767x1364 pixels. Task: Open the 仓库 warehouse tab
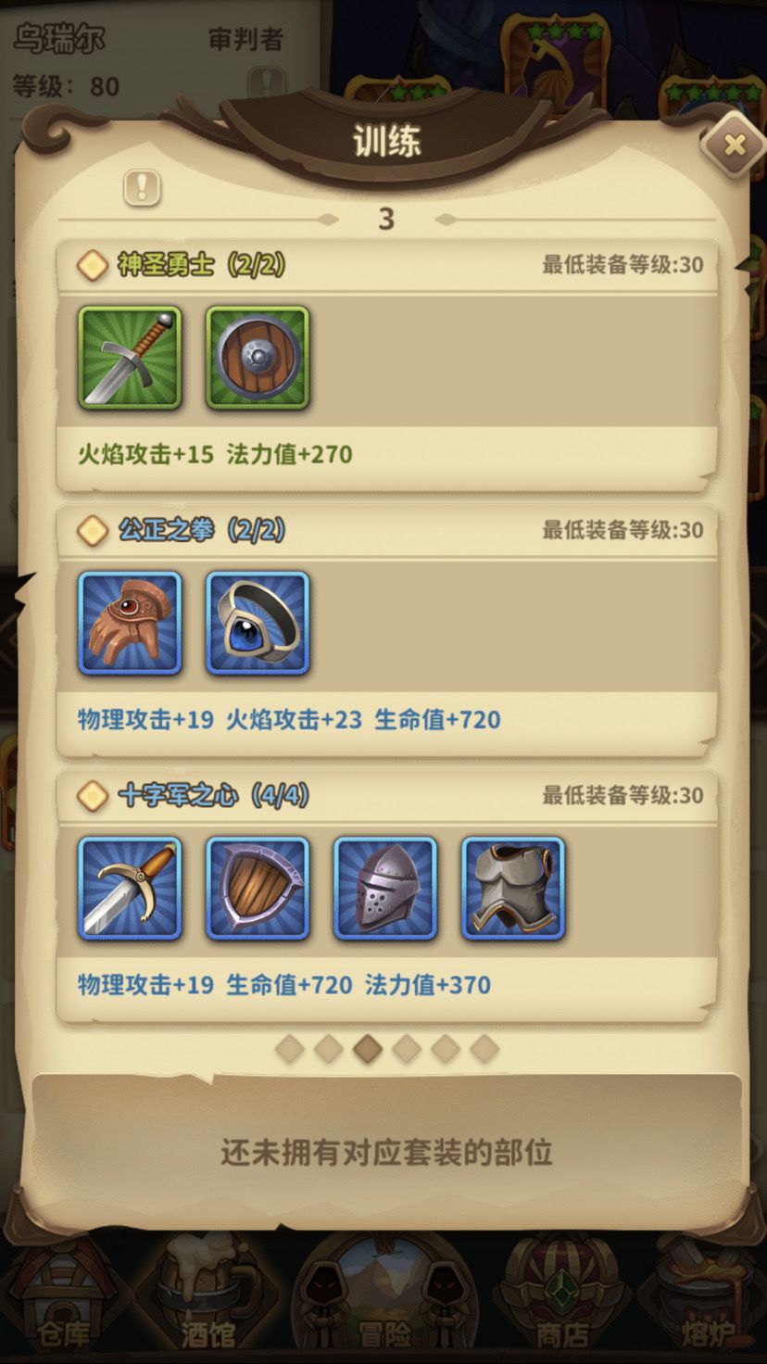(x=63, y=1297)
